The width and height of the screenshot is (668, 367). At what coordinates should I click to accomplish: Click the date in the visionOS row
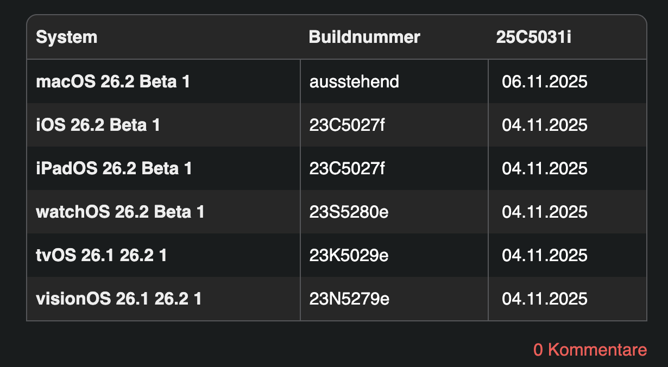point(545,299)
